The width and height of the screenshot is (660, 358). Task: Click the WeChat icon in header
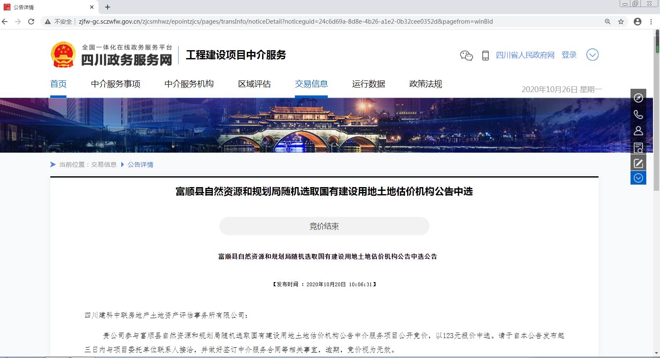pos(466,55)
